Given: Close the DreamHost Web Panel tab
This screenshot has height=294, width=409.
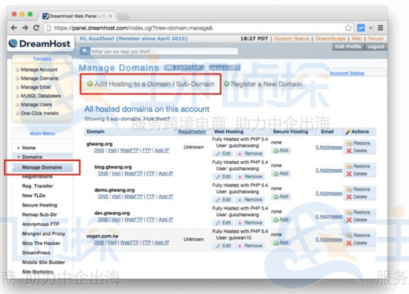Looking at the screenshot, I should point(110,16).
